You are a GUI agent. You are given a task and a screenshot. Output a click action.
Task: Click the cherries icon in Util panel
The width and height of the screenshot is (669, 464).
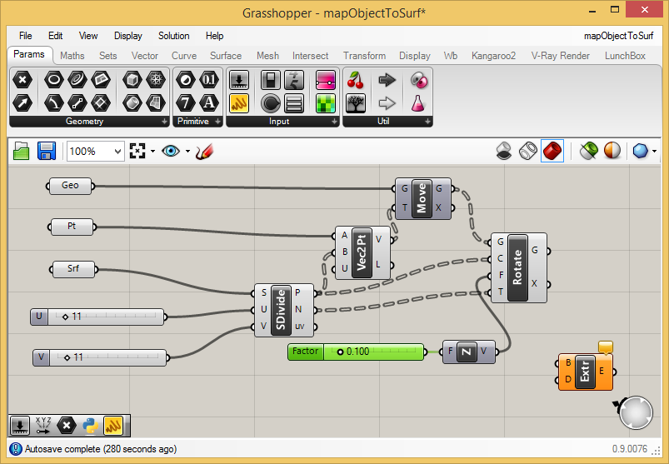(x=356, y=80)
